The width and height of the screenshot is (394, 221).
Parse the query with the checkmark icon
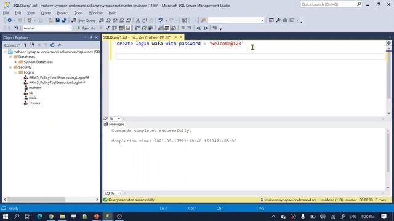click(x=108, y=28)
